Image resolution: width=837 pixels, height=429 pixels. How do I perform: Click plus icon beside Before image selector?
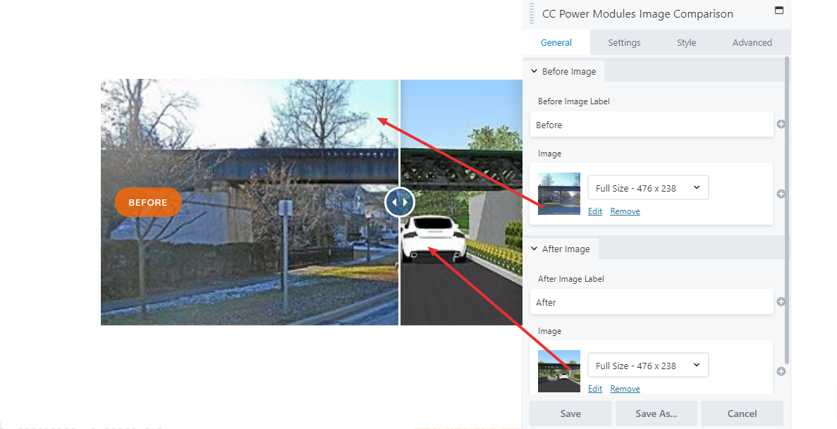point(781,194)
